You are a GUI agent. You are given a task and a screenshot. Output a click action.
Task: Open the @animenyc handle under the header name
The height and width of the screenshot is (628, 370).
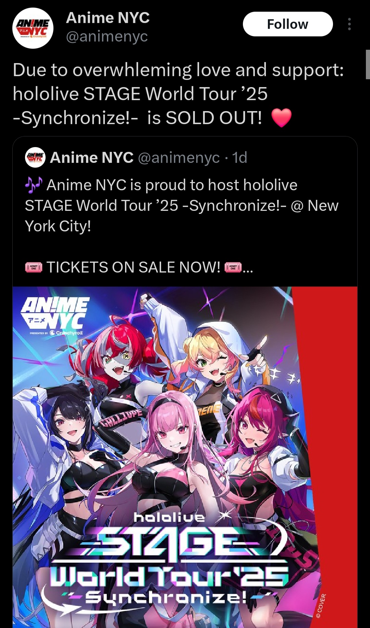[107, 36]
